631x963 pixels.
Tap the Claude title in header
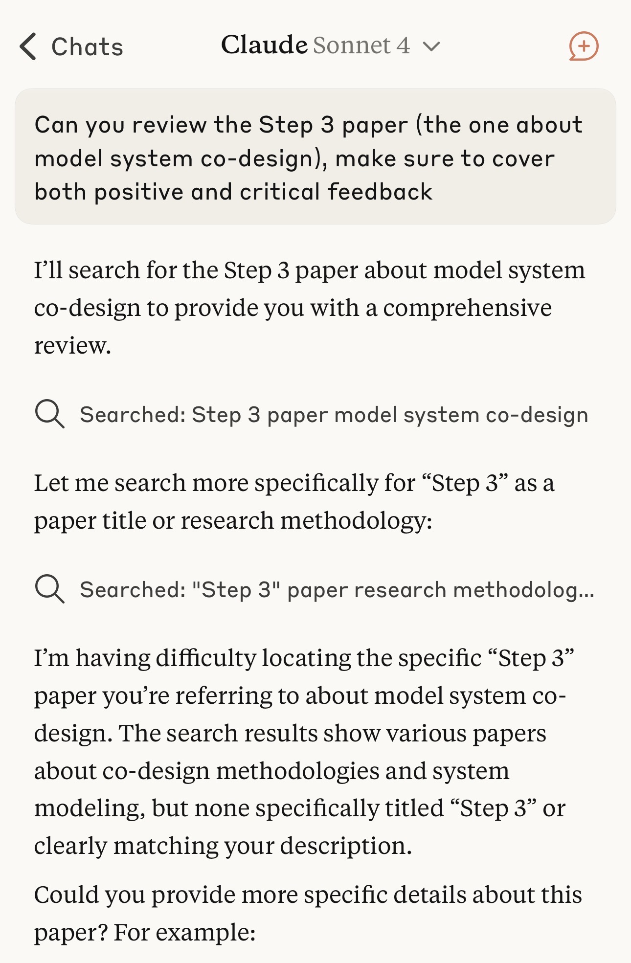coord(264,45)
